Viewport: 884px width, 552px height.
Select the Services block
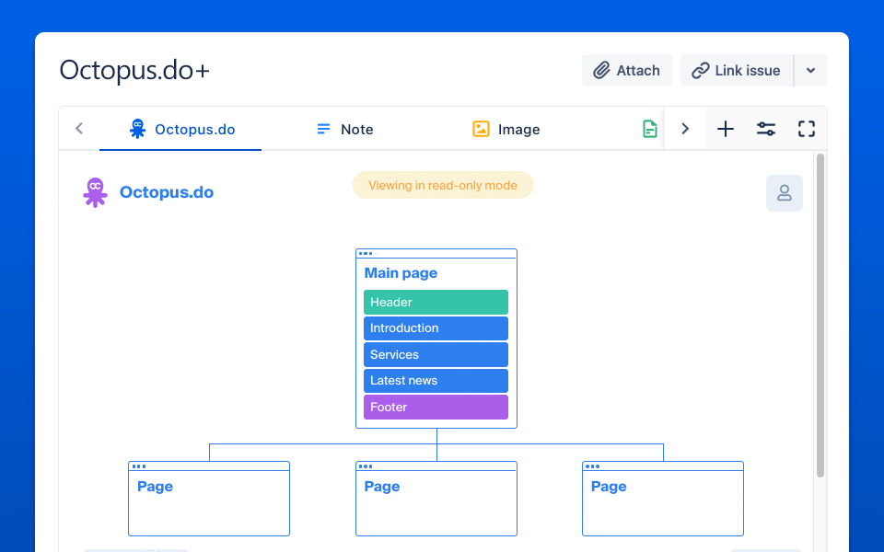coord(436,355)
